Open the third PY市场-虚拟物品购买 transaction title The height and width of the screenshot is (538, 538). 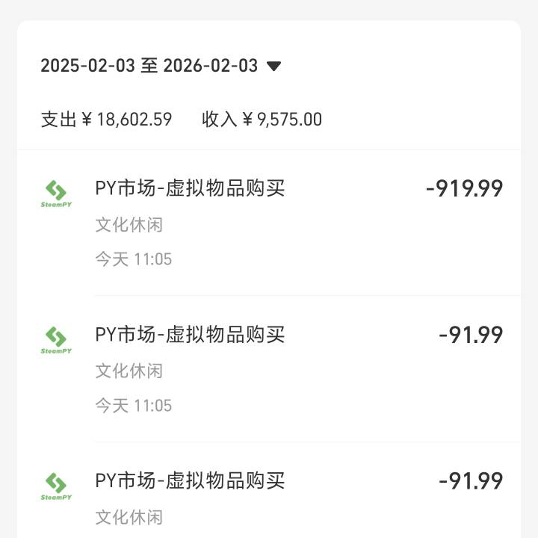click(190, 480)
